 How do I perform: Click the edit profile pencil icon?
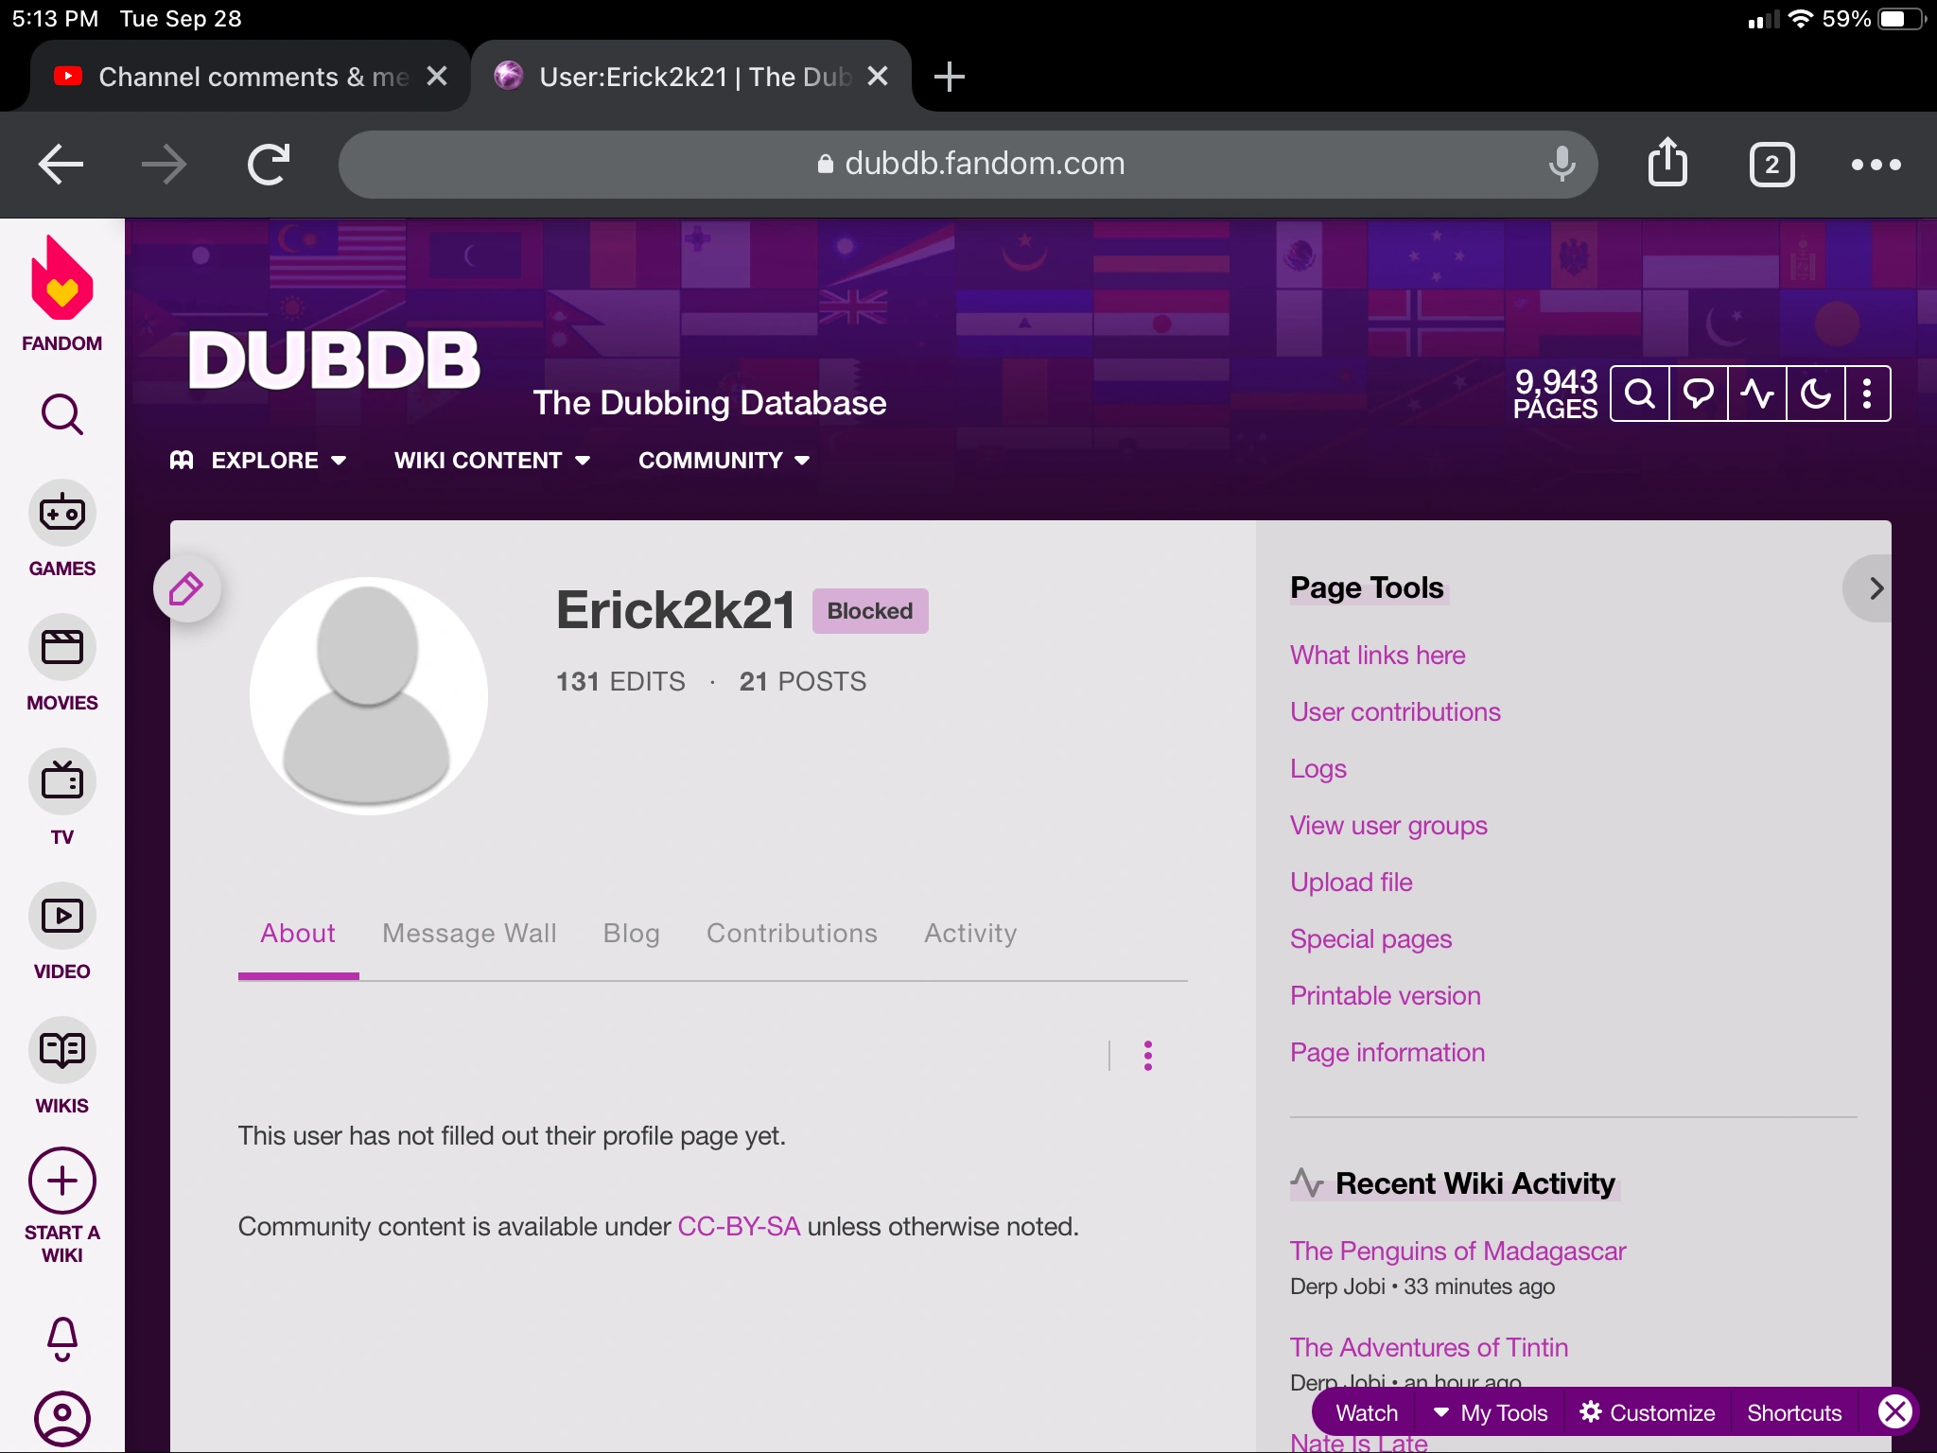tap(186, 589)
